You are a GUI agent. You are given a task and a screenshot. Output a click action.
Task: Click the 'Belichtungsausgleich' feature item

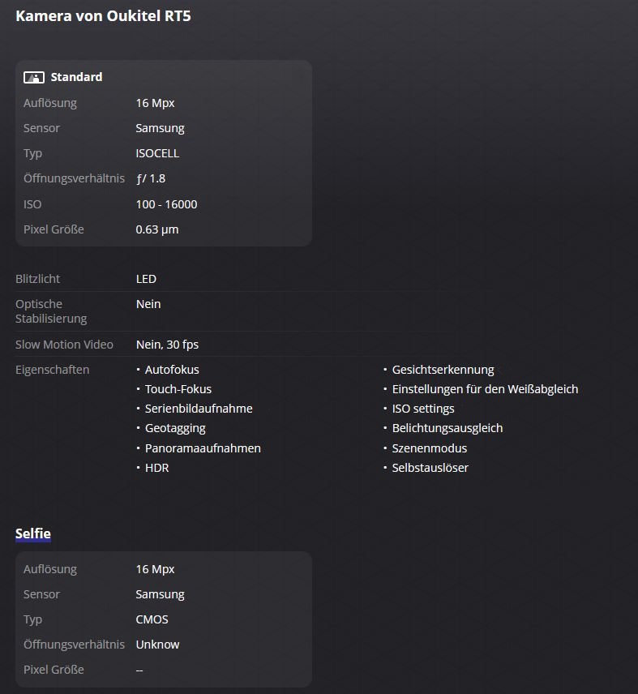[447, 428]
